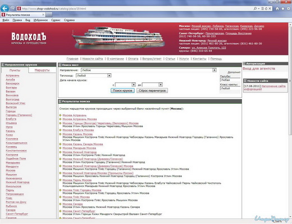
Task: Click the Сброс параметров button
Action: [152, 91]
